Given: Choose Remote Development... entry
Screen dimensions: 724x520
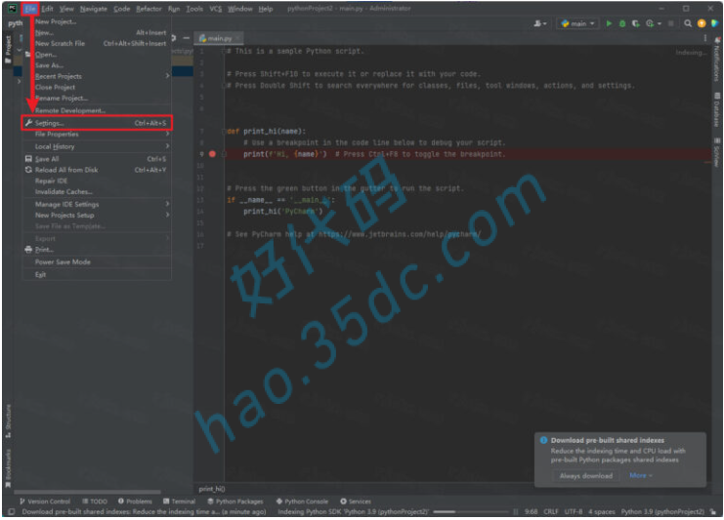Looking at the screenshot, I should [97, 110].
